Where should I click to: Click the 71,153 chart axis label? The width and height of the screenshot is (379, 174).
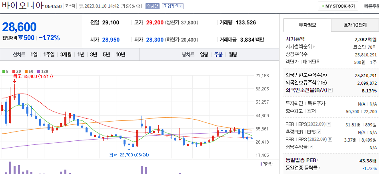(x=262, y=76)
